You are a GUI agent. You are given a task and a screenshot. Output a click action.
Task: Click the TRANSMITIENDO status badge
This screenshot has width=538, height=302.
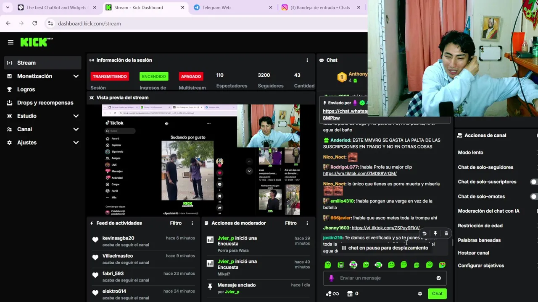pyautogui.click(x=110, y=76)
